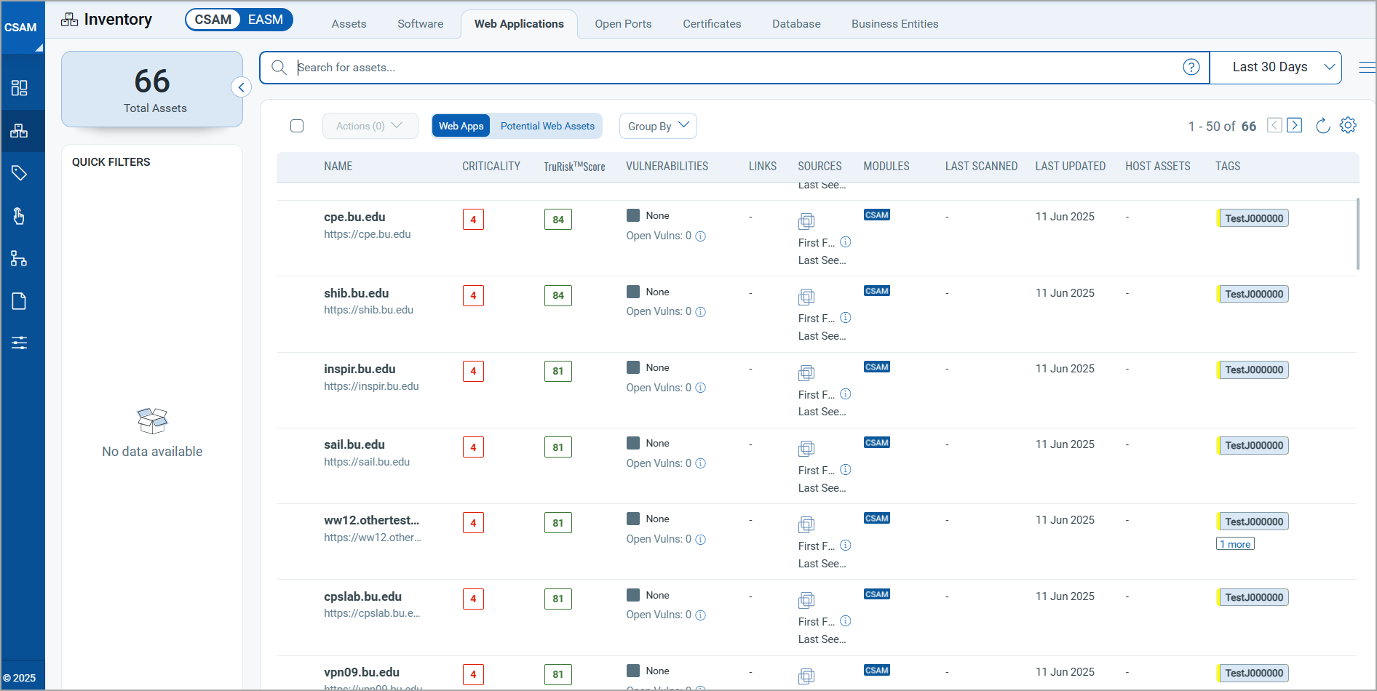1377x691 pixels.
Task: Switch to the Business Entities tab
Action: (894, 24)
